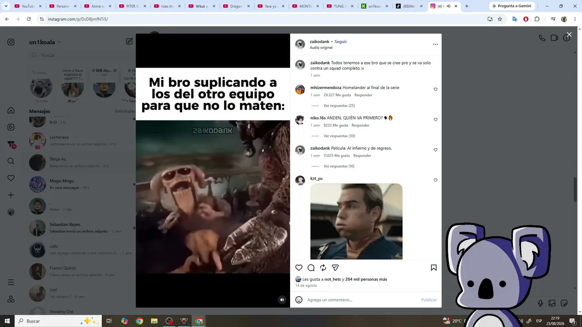Image resolution: width=582 pixels, height=327 pixels.
Task: Expand the 25 replies under mhizermendoza's comment
Action: point(339,106)
